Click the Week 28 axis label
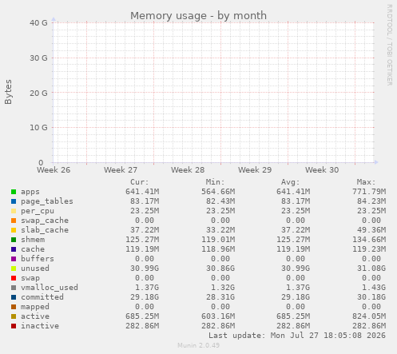Viewport: 397px width, 354px height. point(188,170)
